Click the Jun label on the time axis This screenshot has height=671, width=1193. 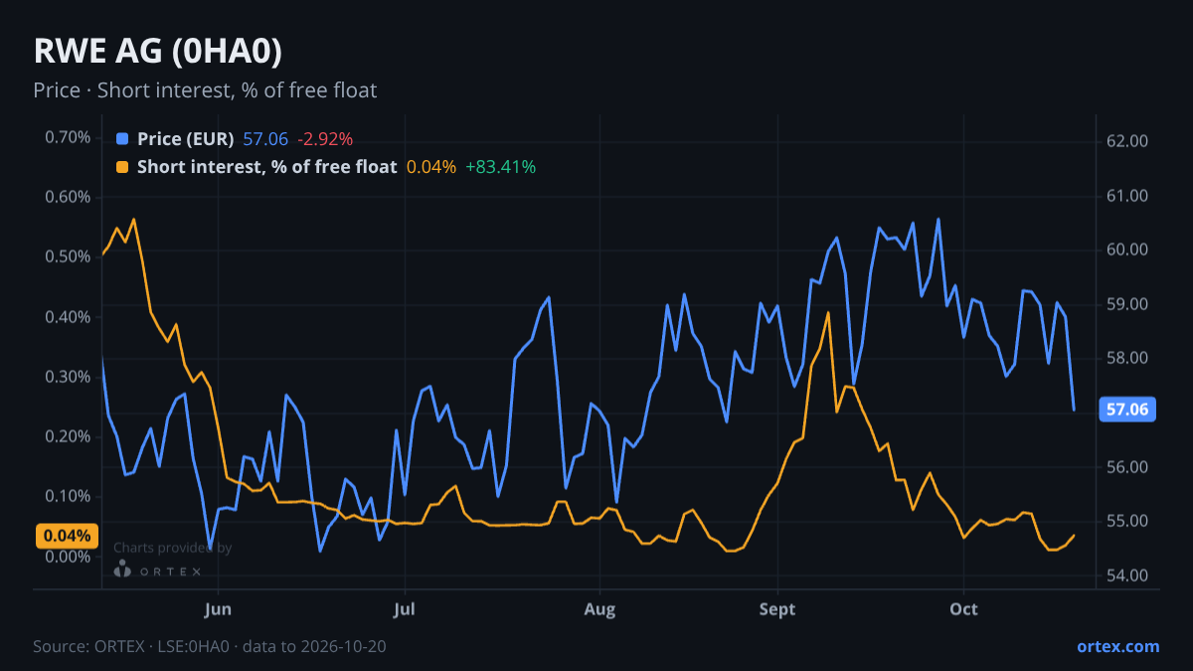218,609
